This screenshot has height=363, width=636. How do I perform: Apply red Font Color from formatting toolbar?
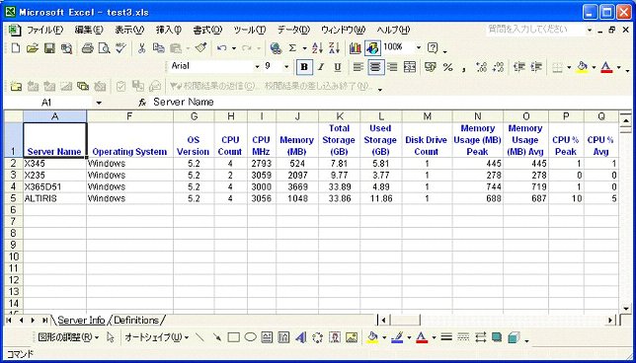click(x=606, y=67)
